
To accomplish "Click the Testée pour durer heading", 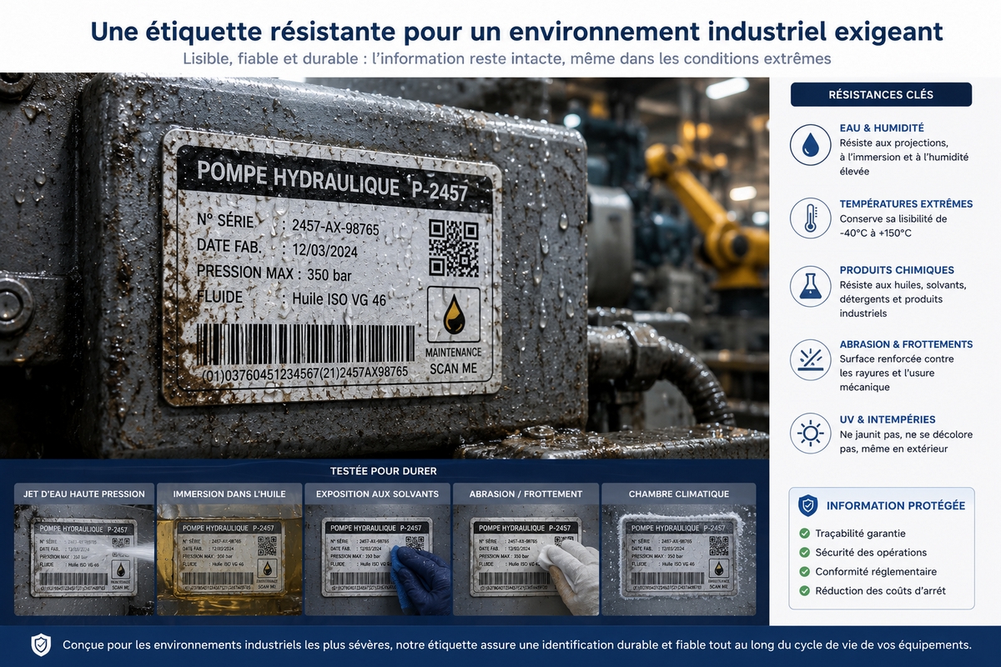I will (x=384, y=471).
